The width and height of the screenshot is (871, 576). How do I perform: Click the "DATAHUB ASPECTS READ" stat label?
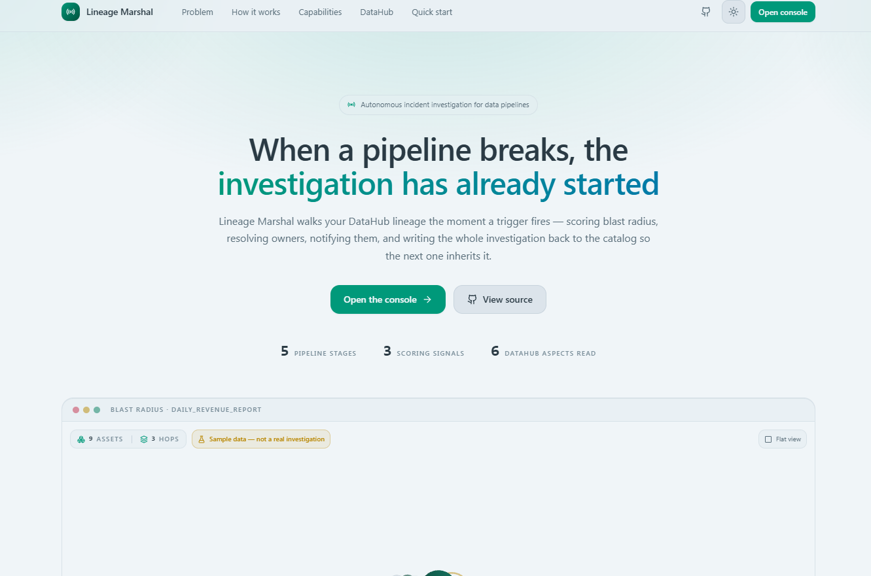pos(550,354)
